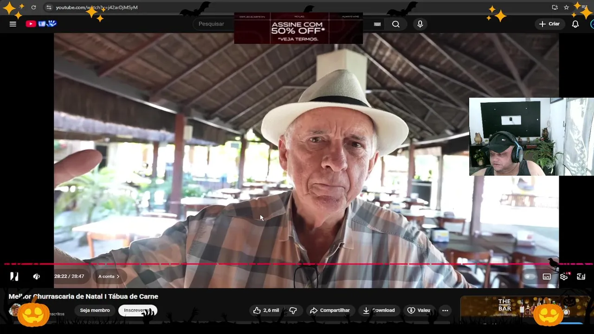Screen dimensions: 594x334
Task: Open the Criar create menu
Action: (549, 24)
